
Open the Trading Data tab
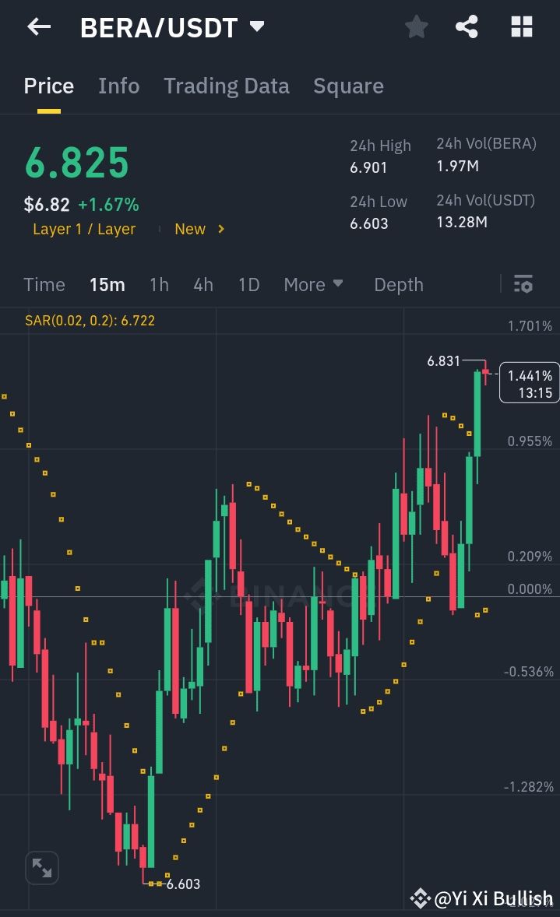coord(226,86)
